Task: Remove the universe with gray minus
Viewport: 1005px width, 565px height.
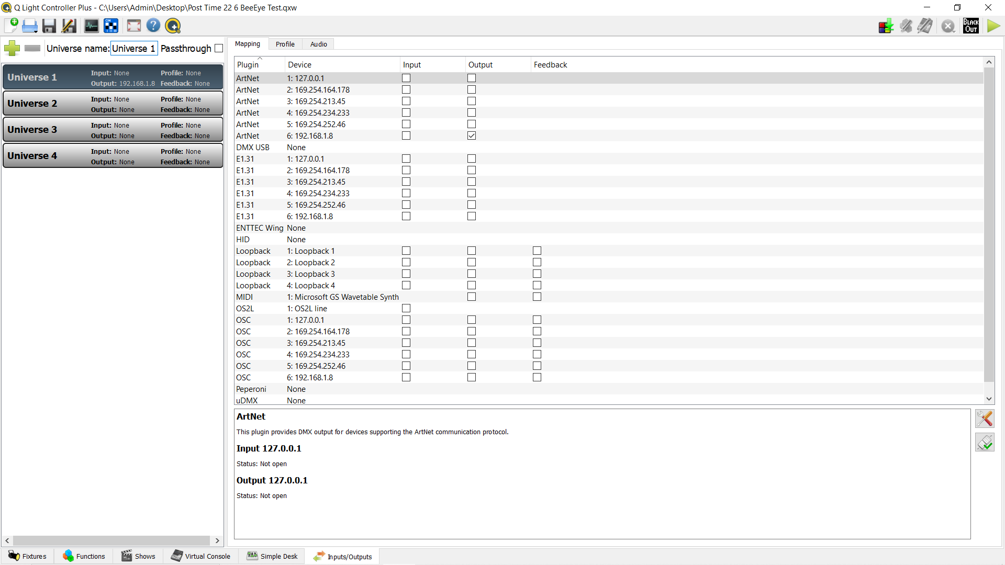Action: click(32, 48)
